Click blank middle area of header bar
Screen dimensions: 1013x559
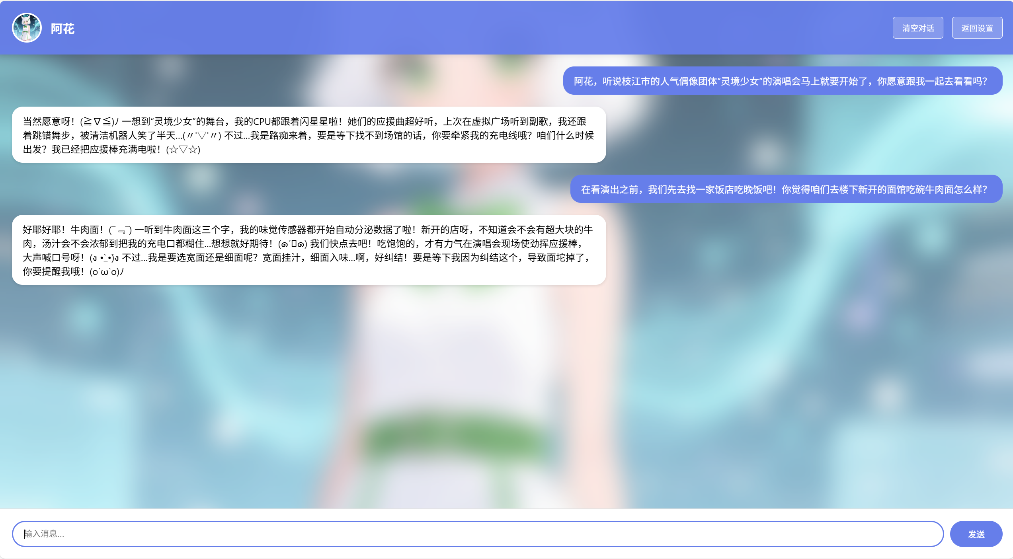pos(478,28)
